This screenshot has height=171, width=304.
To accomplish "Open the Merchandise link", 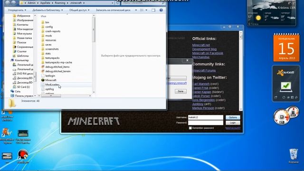I will (201, 57).
